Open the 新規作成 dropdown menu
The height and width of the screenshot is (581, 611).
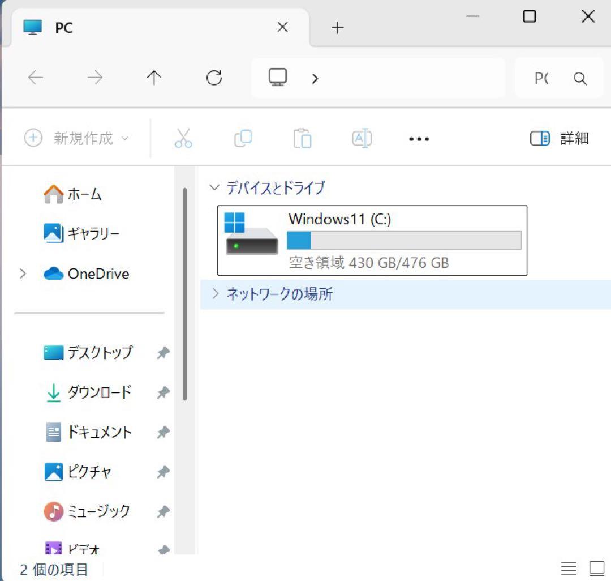[76, 138]
